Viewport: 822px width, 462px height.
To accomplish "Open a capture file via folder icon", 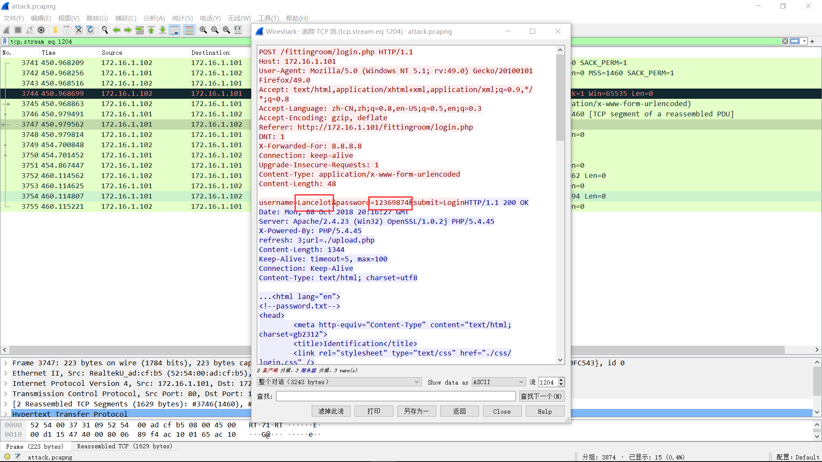I will point(55,30).
